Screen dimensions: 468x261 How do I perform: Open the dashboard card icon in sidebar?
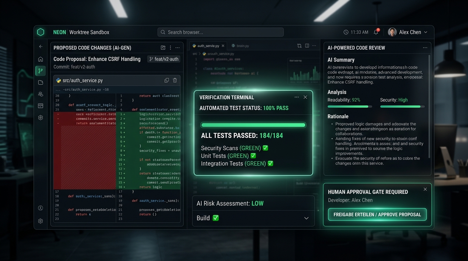pos(41,106)
